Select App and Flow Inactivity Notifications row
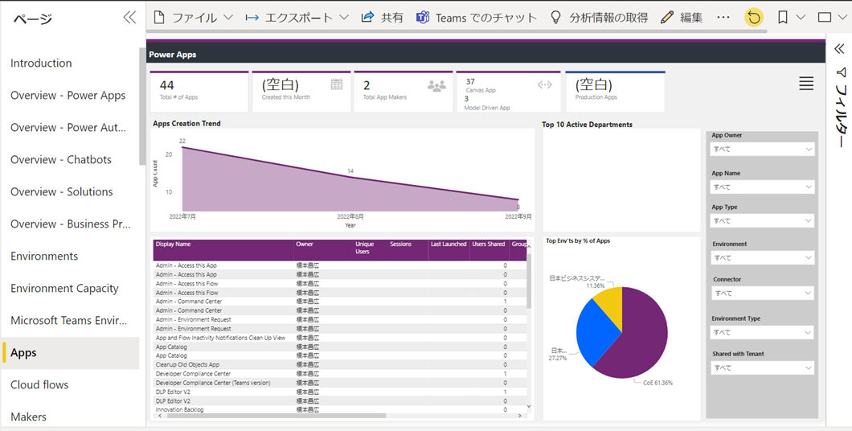Image resolution: width=852 pixels, height=431 pixels. tap(340, 338)
